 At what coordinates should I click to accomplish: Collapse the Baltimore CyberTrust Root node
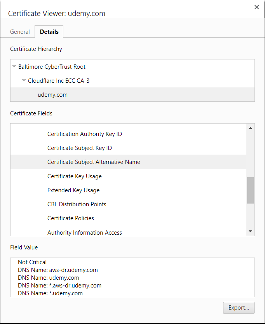coord(14,66)
